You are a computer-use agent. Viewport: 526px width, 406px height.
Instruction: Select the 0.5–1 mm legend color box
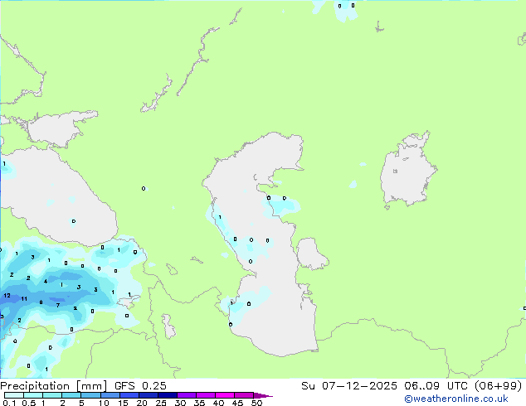tap(33, 395)
